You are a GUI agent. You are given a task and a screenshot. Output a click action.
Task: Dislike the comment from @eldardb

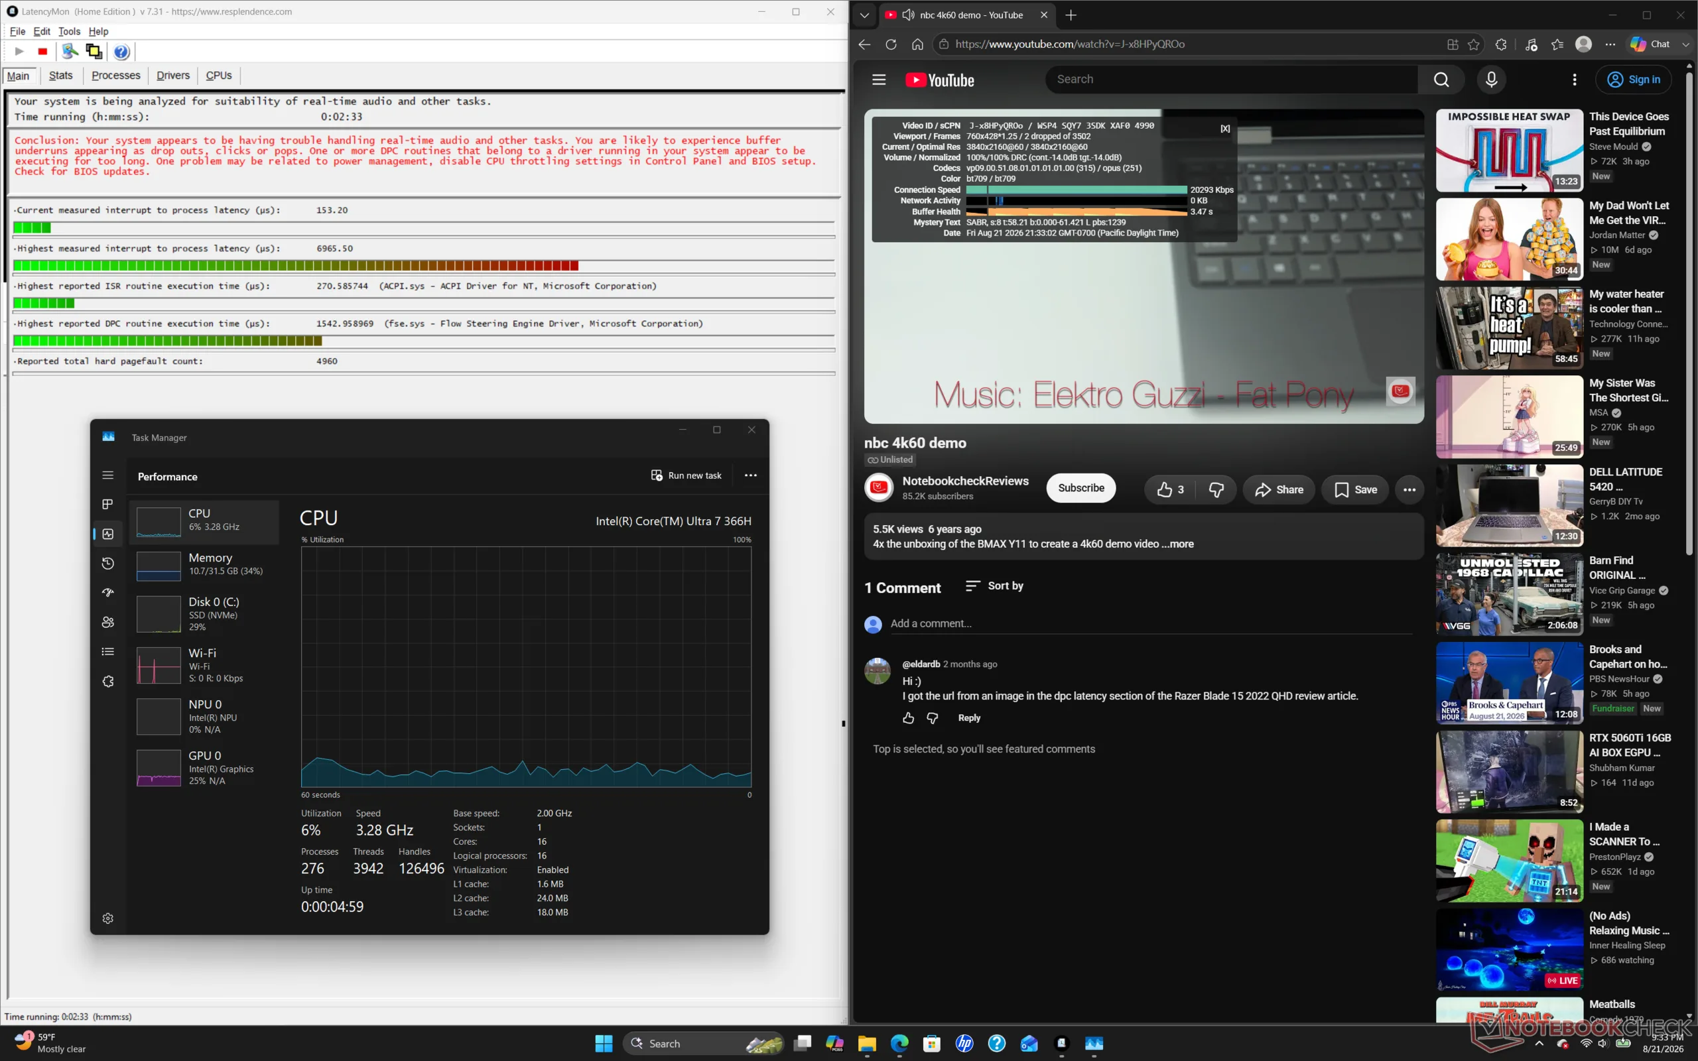pyautogui.click(x=933, y=718)
